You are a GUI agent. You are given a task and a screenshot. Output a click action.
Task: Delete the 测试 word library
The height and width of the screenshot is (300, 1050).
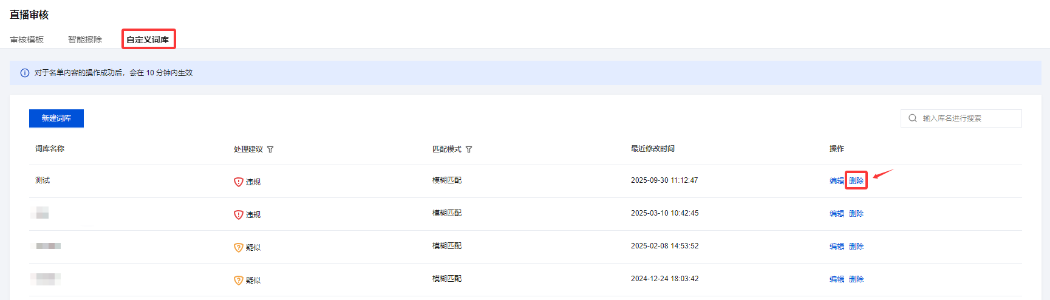(856, 181)
